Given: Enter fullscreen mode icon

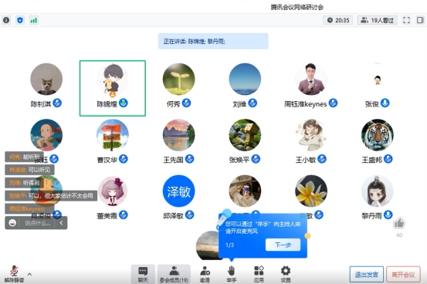Looking at the screenshot, I should click(x=406, y=20).
